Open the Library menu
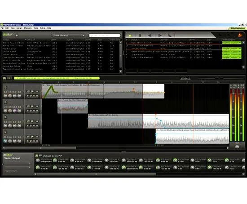 pyautogui.click(x=19, y=28)
